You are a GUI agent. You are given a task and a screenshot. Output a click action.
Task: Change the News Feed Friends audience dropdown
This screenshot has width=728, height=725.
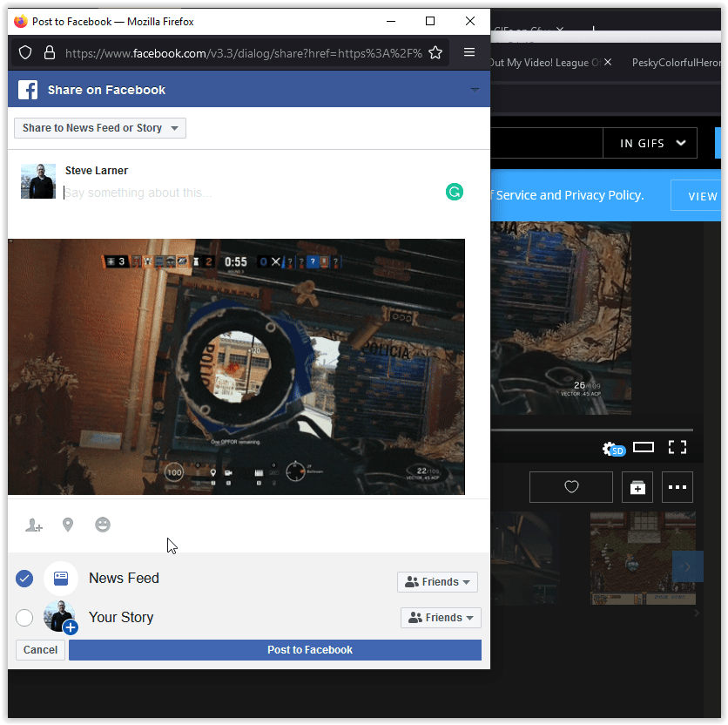click(x=437, y=581)
